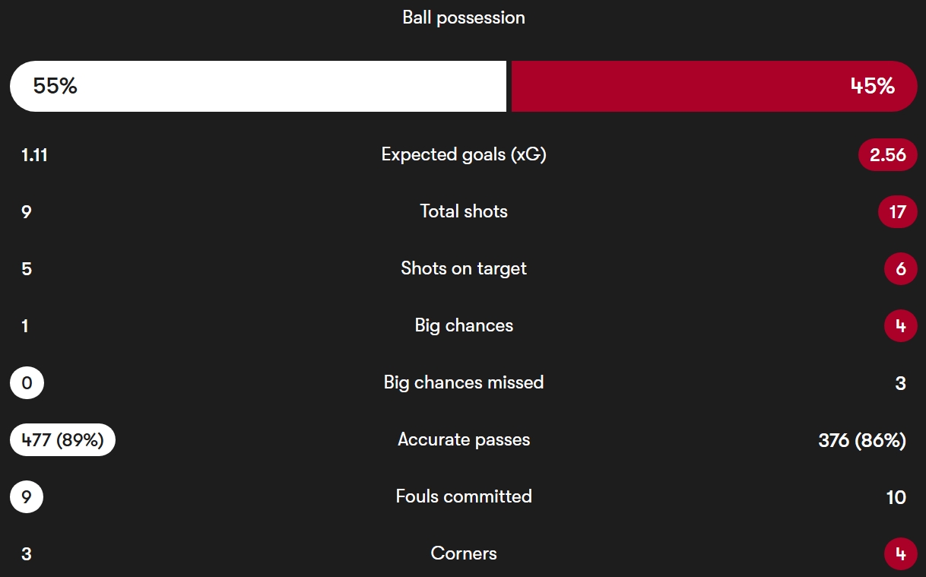Viewport: 926px width, 577px height.
Task: Click the red 17 total shots badge
Action: [897, 211]
